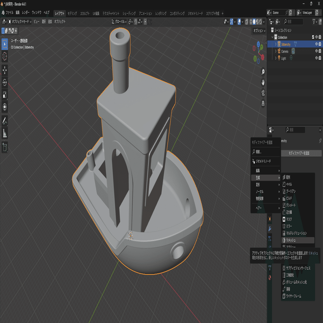
Task: Switch to material preview shading
Action: pos(257,22)
